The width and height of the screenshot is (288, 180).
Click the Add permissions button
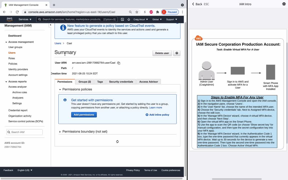[84, 114]
